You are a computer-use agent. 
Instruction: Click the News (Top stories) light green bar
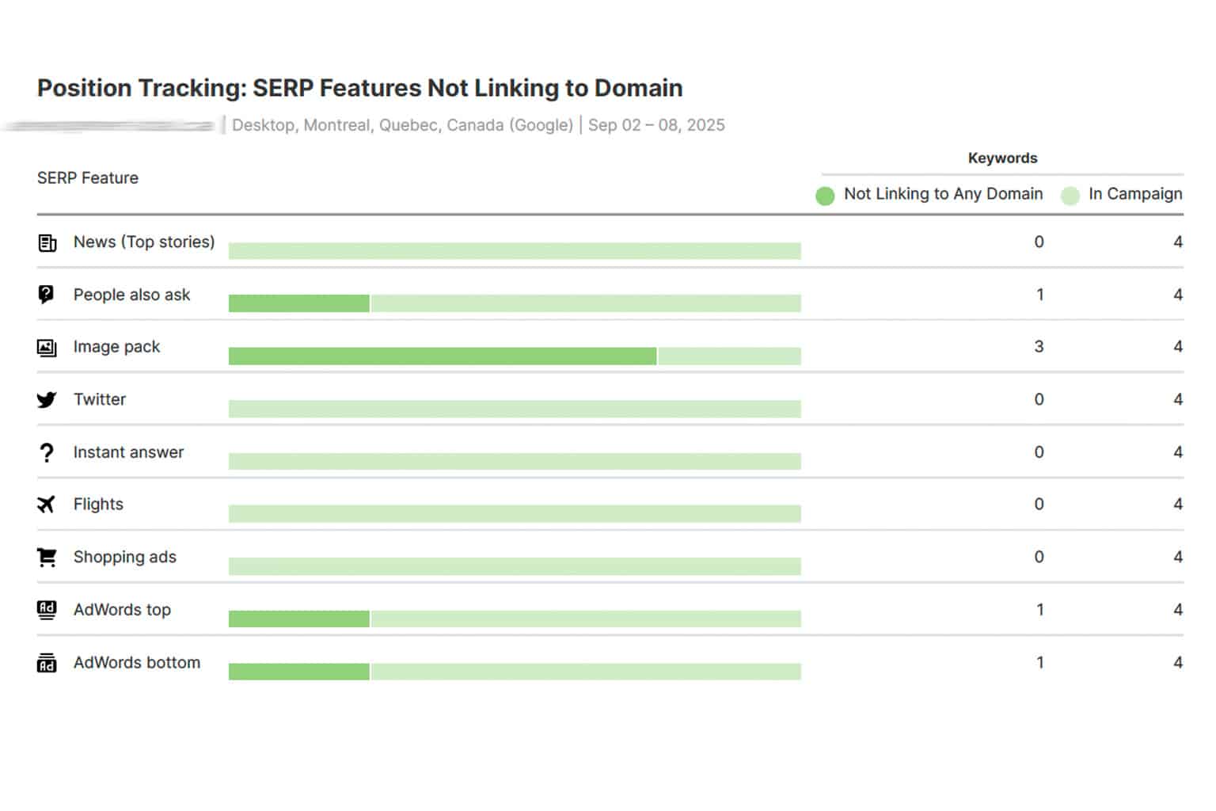pyautogui.click(x=515, y=251)
